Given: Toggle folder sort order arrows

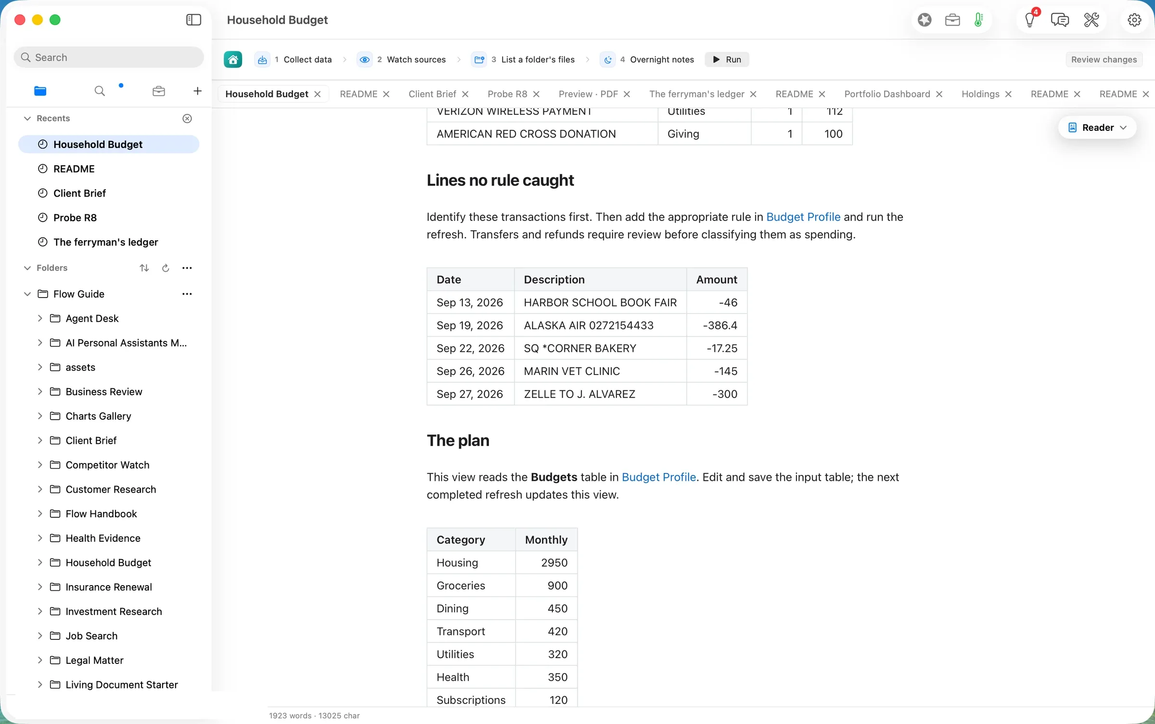Looking at the screenshot, I should tap(144, 268).
